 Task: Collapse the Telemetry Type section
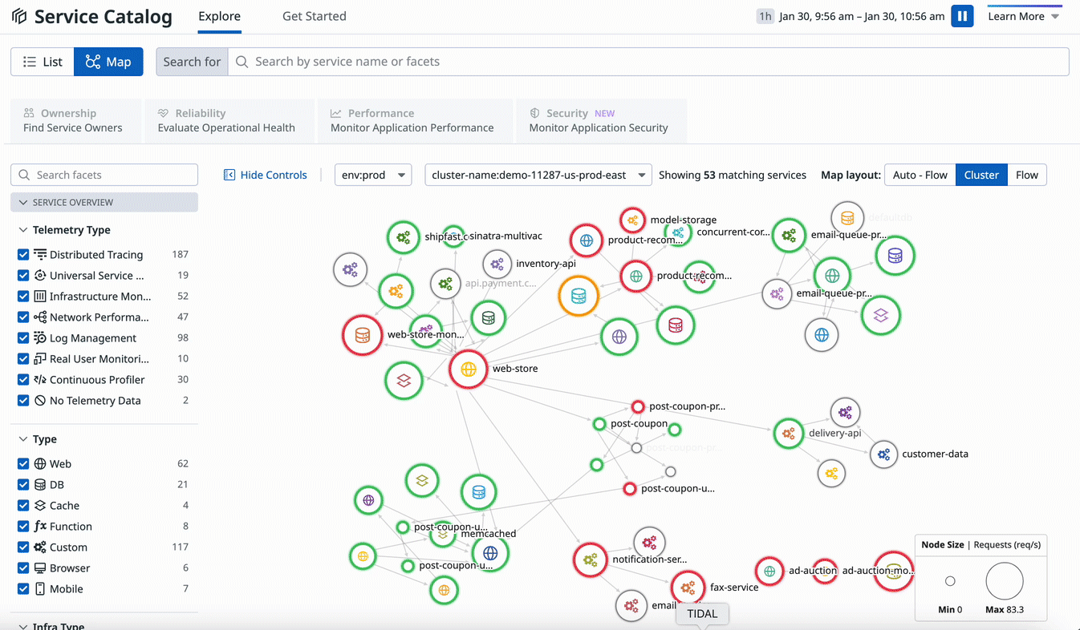pyautogui.click(x=22, y=230)
